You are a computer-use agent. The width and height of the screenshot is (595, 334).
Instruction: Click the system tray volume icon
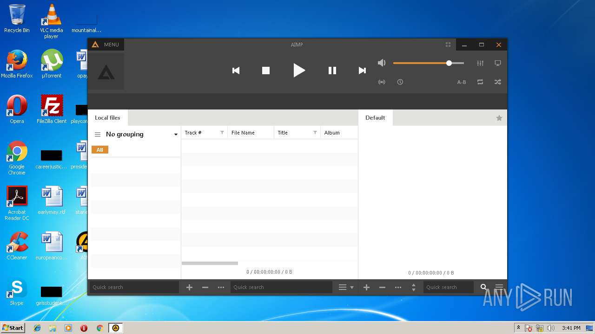551,328
